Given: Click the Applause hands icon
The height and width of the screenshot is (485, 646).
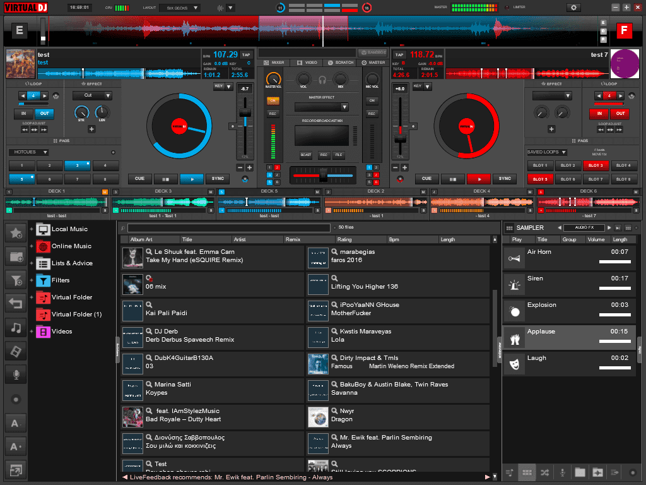Looking at the screenshot, I should coord(514,338).
